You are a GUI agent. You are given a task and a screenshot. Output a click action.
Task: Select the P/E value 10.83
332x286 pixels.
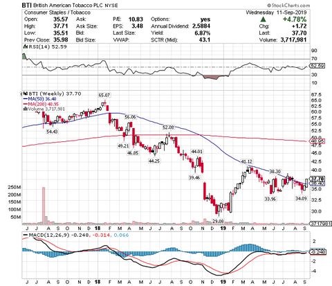click(x=136, y=19)
